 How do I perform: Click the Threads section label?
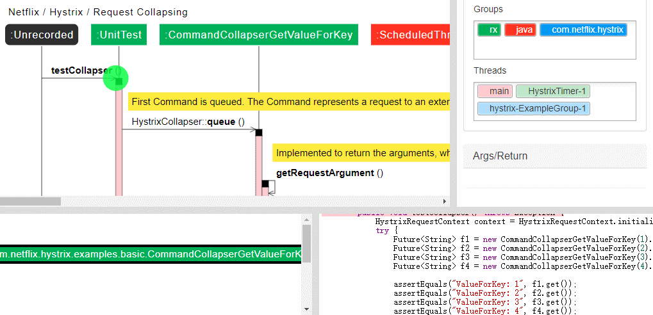[x=490, y=70]
